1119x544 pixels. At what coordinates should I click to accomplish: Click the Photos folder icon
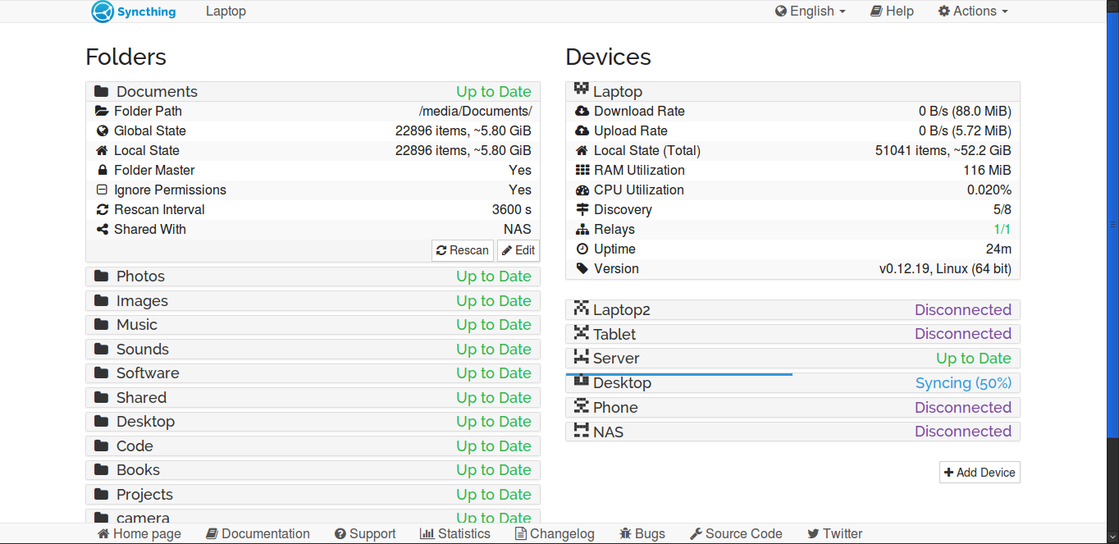click(102, 277)
